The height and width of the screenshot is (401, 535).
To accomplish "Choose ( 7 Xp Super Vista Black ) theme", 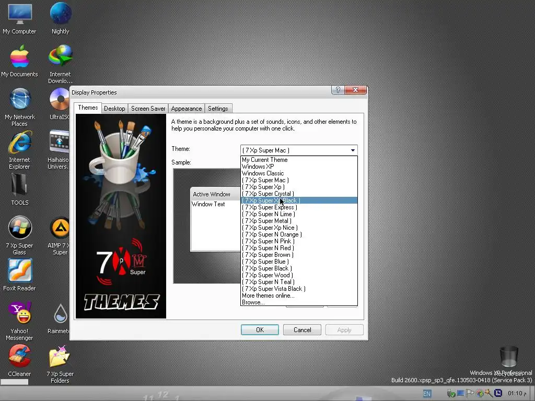I will click(299, 289).
